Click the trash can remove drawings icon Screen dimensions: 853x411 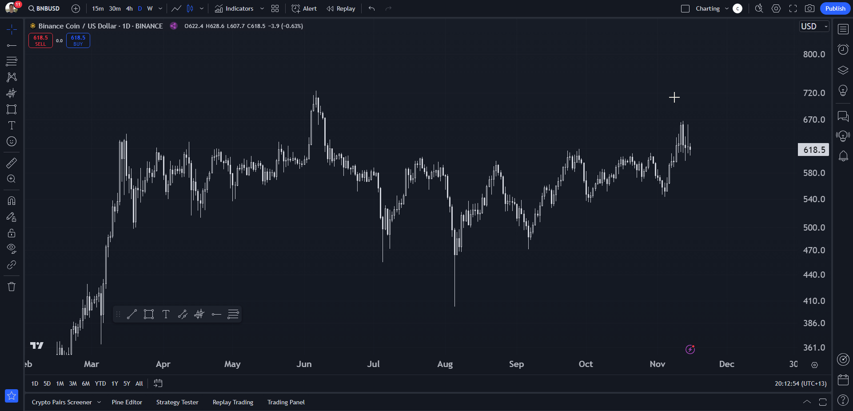click(x=12, y=287)
